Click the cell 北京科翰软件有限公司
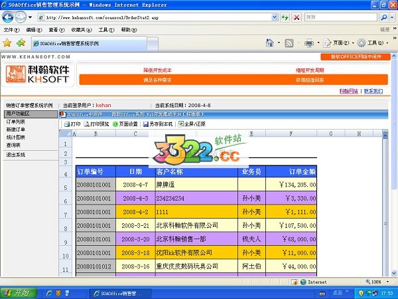398x299 pixels. point(197,225)
